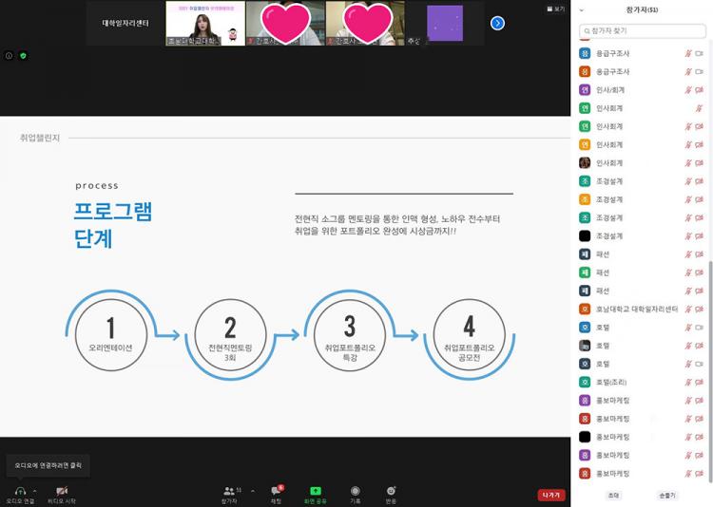
Task: Expand audio options arrow next to headphone
Action: (x=35, y=490)
